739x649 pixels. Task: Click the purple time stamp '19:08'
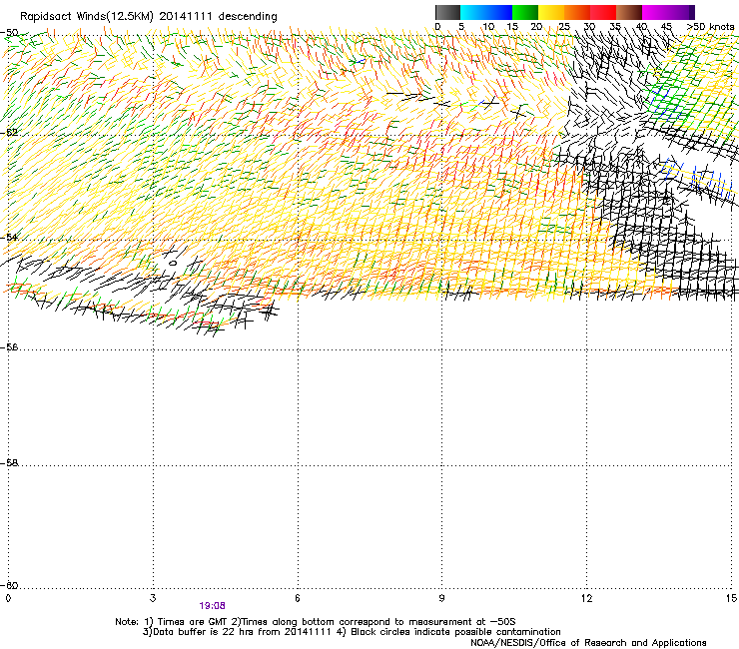[x=212, y=606]
